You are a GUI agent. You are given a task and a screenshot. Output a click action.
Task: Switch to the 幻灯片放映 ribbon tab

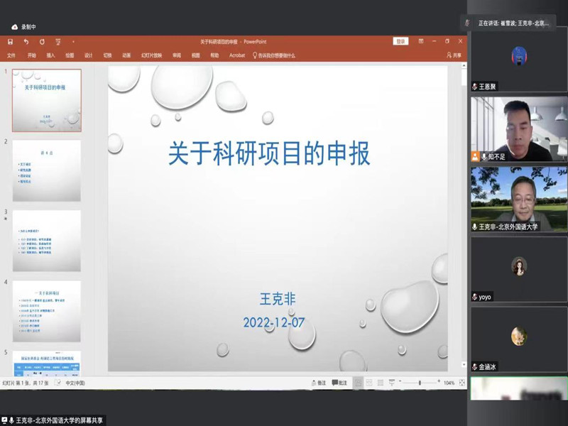pos(151,55)
